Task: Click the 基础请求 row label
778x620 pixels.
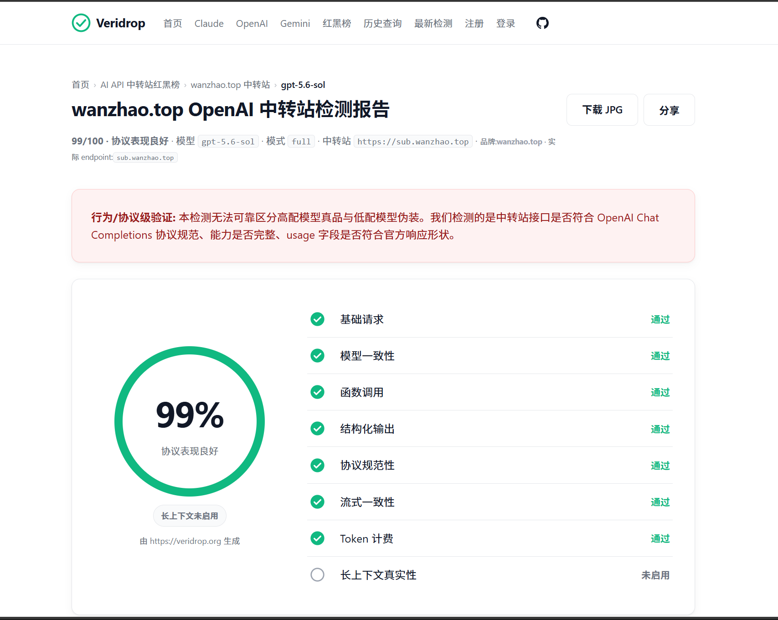Action: [362, 319]
